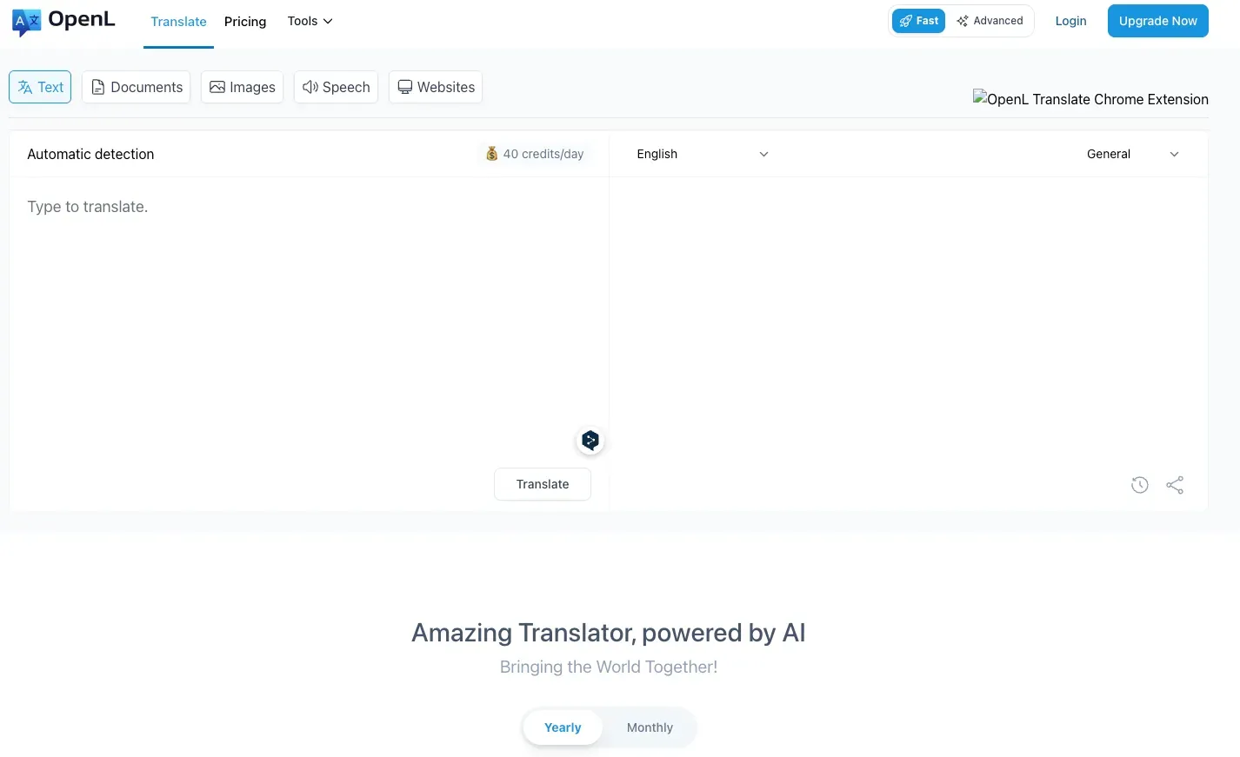1240x757 pixels.
Task: Switch to the Websites tab
Action: (x=436, y=87)
